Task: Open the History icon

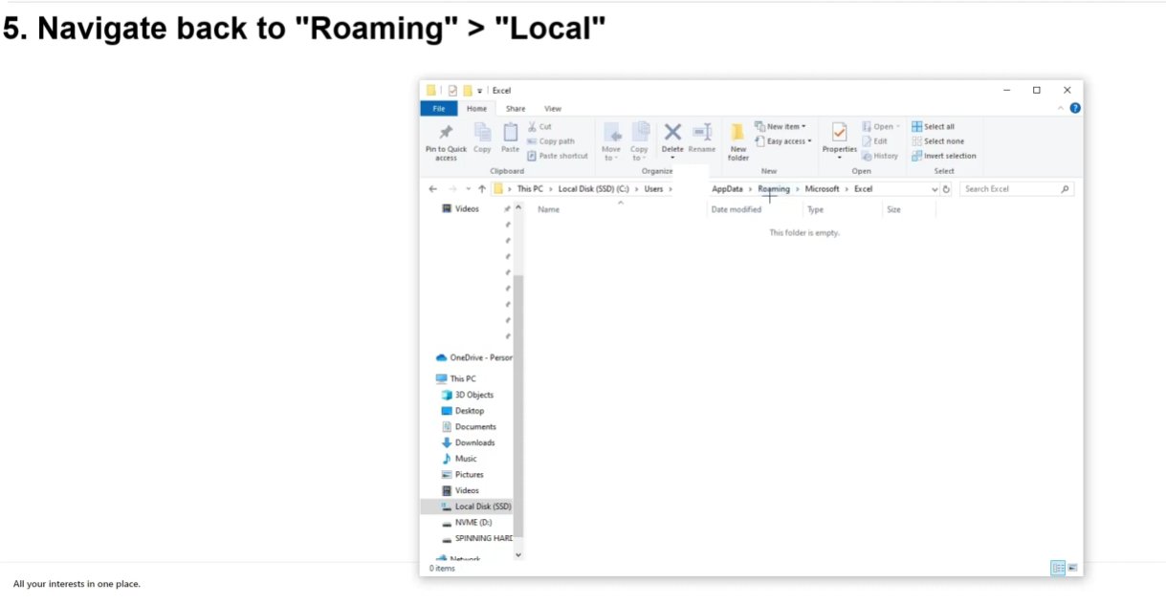Action: pos(880,155)
